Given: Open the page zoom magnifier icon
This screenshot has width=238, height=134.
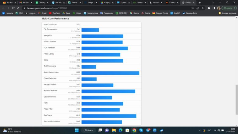Looking at the screenshot, I should pyautogui.click(x=193, y=8).
